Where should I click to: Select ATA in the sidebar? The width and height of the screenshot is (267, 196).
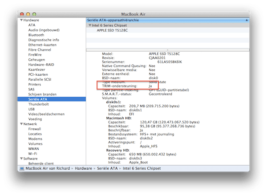[32, 25]
